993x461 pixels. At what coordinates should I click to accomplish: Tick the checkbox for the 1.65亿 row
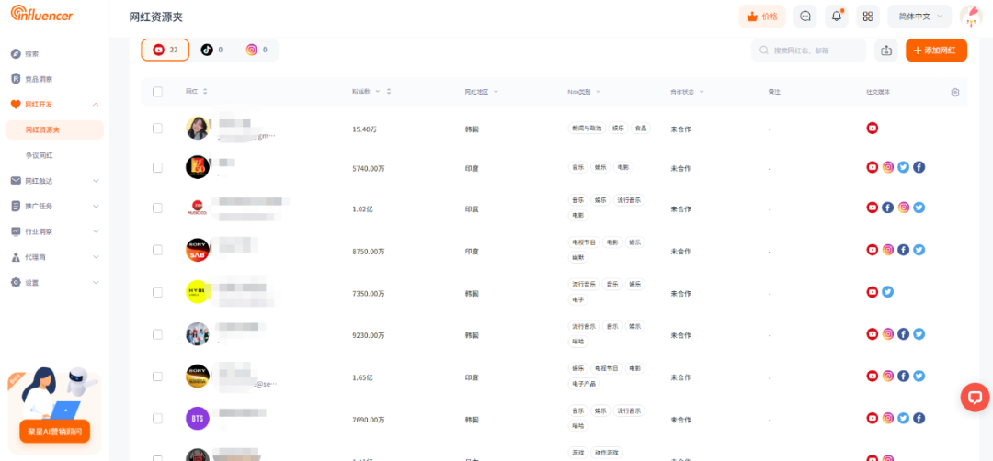click(158, 377)
